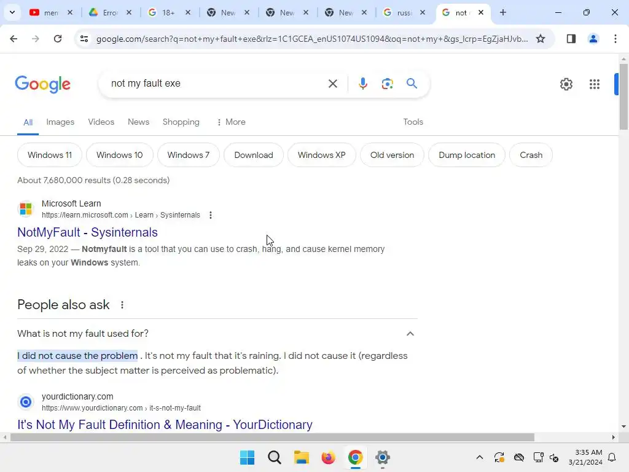The image size is (629, 472).
Task: Open site information icon in address bar
Action: (x=84, y=39)
